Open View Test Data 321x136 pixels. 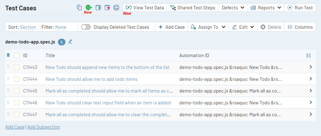(145, 8)
